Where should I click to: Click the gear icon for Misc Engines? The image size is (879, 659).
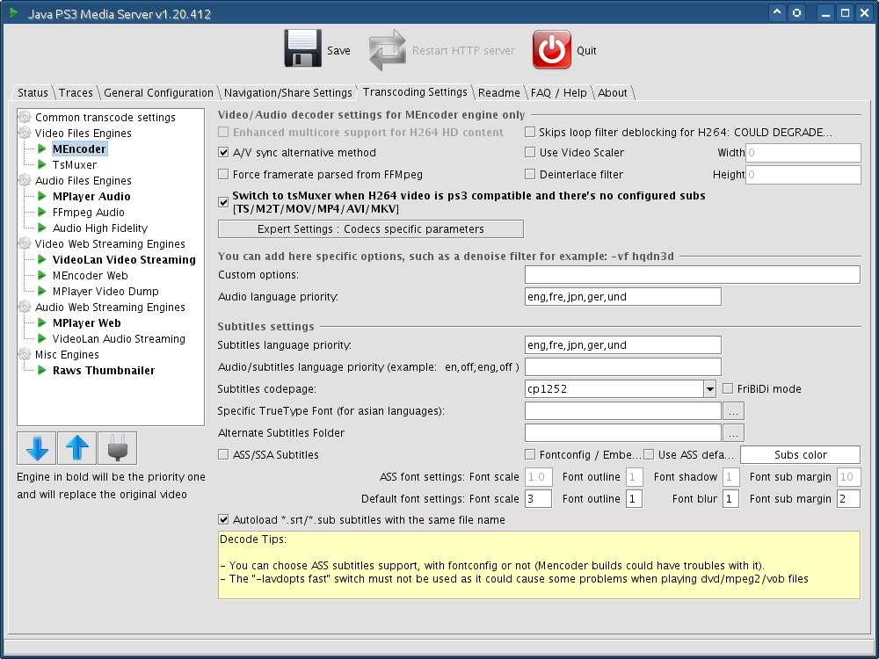point(25,355)
